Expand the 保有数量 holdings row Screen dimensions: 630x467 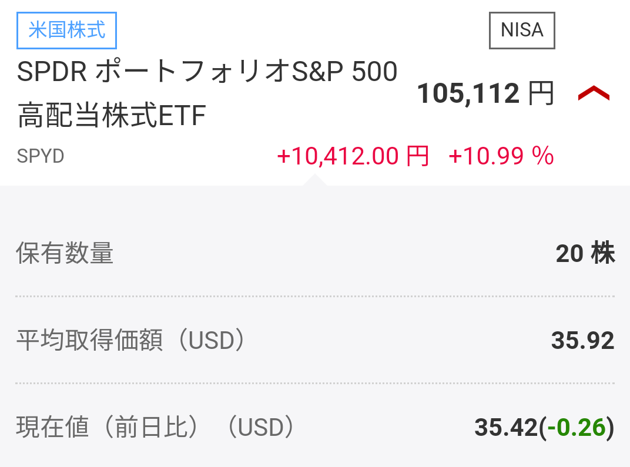[x=315, y=254]
